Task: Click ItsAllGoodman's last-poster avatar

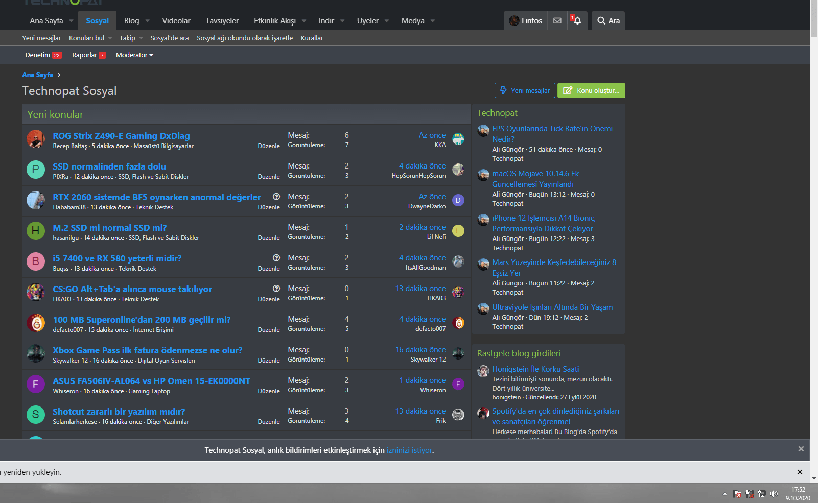Action: coord(458,261)
